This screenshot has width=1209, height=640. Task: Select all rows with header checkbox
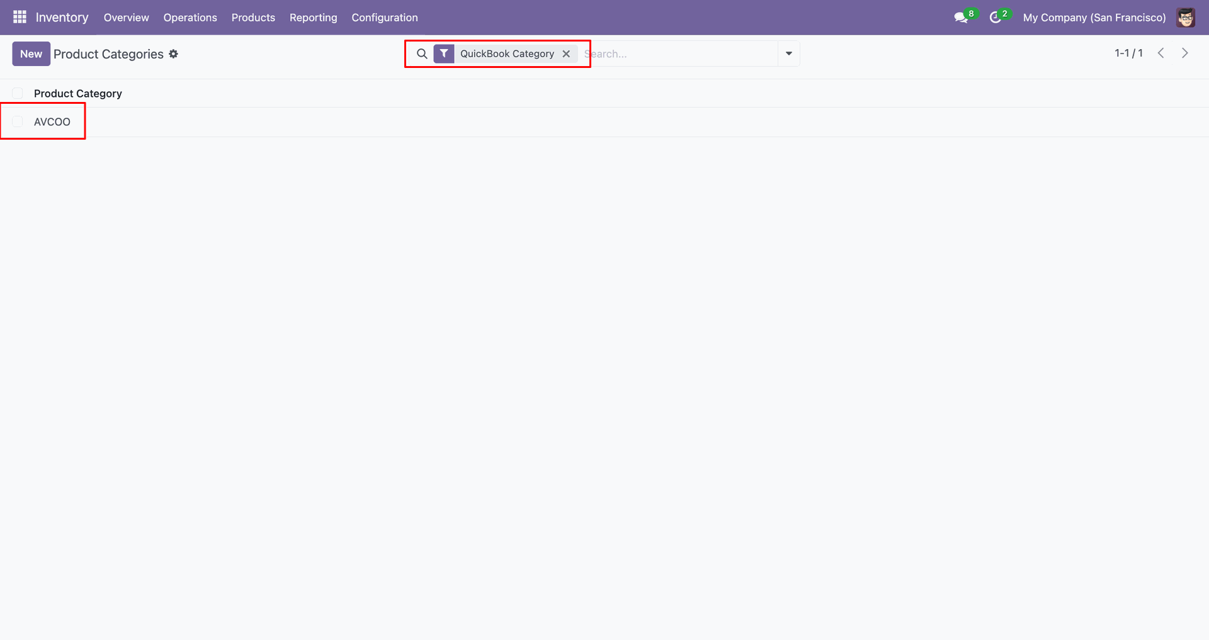tap(18, 93)
